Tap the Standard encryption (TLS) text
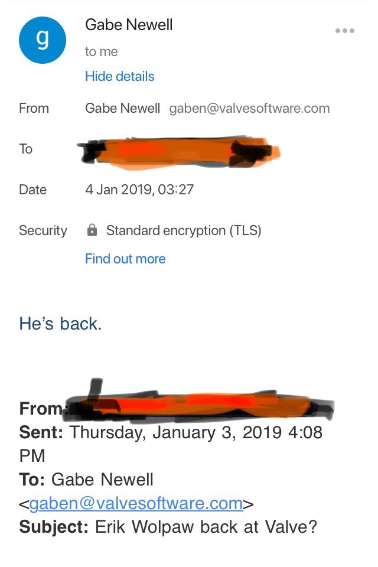Screen dimensions: 378x567 [x=184, y=230]
